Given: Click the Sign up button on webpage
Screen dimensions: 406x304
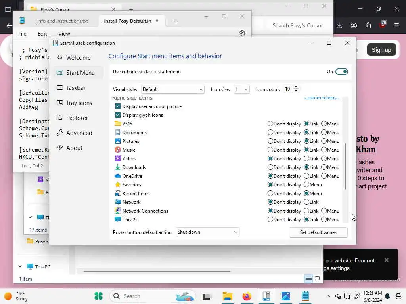Looking at the screenshot, I should click(381, 49).
